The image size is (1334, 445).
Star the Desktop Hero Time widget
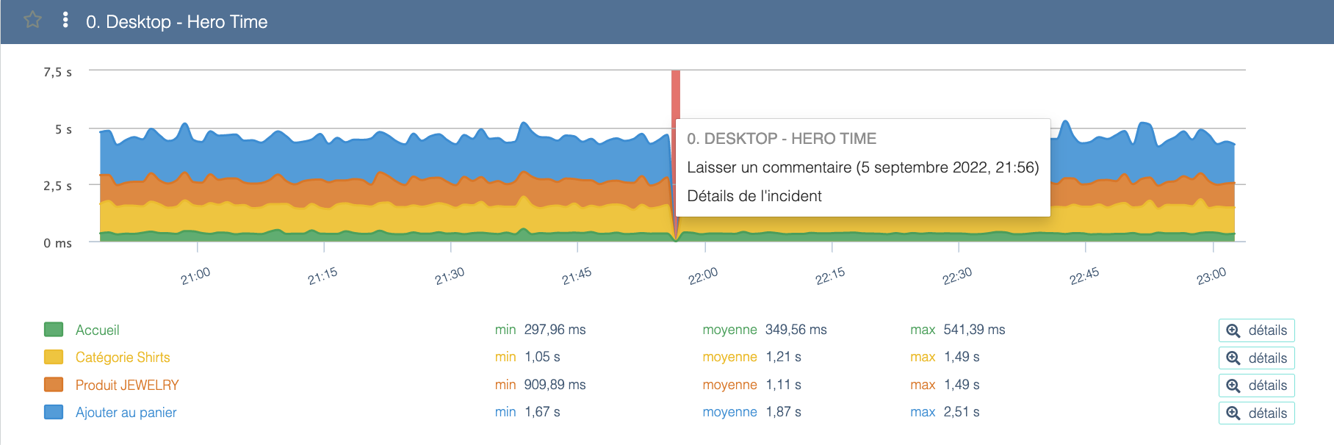coord(32,20)
